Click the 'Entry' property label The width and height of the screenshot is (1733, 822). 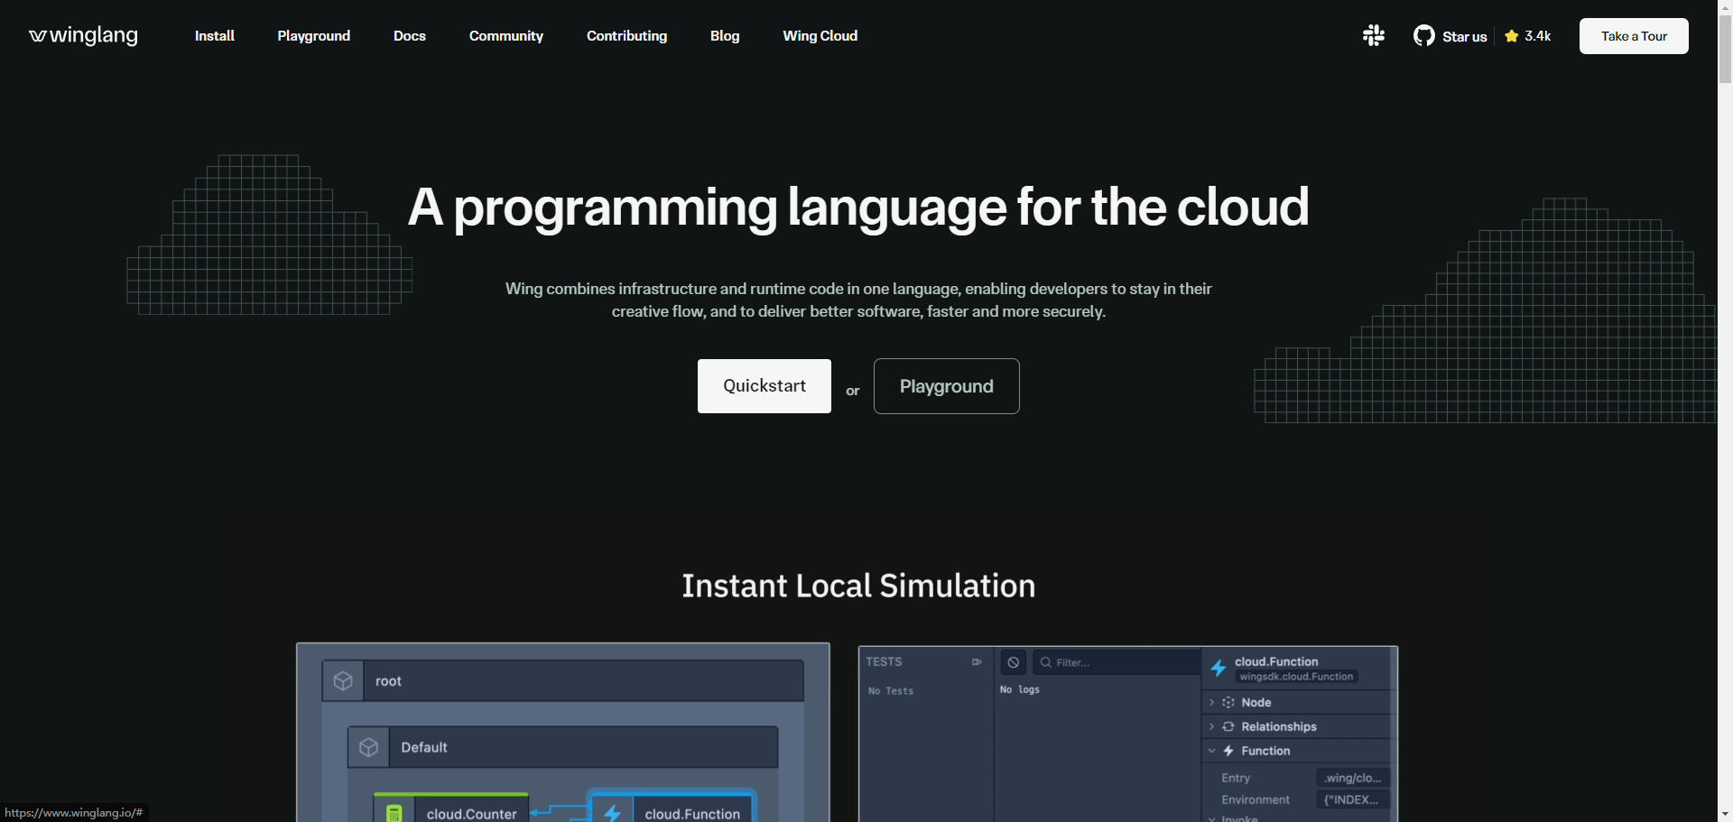[x=1236, y=778]
